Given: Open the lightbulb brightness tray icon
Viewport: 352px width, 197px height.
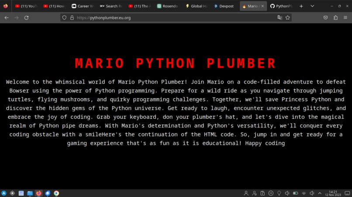Looking at the screenshot, I should [x=279, y=193].
